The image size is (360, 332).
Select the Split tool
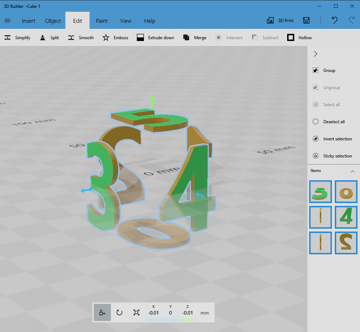49,37
